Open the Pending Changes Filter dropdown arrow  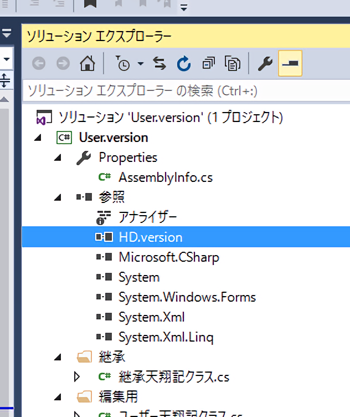(140, 64)
